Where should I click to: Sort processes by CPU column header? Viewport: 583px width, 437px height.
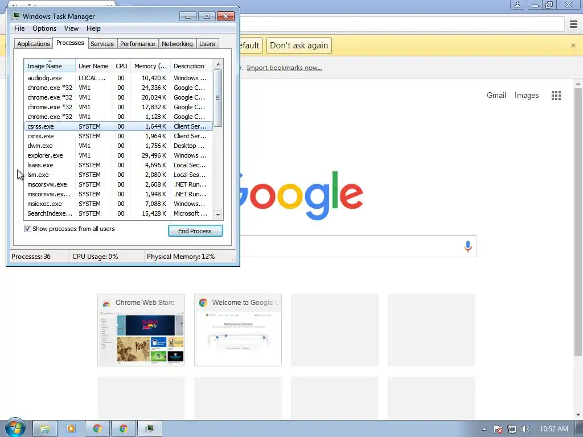point(121,66)
